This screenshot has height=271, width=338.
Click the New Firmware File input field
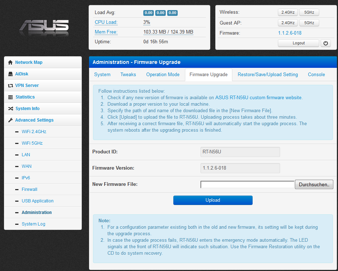tap(247, 184)
